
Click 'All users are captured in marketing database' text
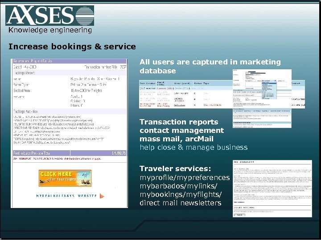[210, 66]
